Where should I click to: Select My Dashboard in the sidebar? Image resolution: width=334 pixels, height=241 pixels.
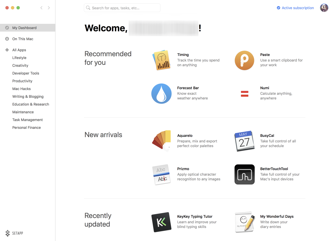(24, 28)
